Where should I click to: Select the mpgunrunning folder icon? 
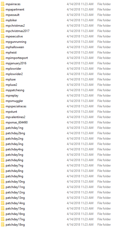point(3,42)
